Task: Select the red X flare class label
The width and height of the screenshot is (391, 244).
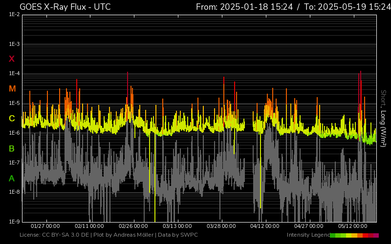Action: point(12,59)
